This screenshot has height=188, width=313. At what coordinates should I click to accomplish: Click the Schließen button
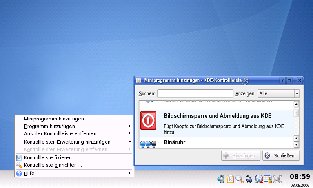click(281, 156)
